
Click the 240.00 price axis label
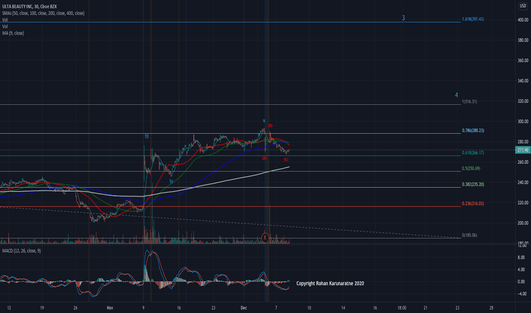523,182
